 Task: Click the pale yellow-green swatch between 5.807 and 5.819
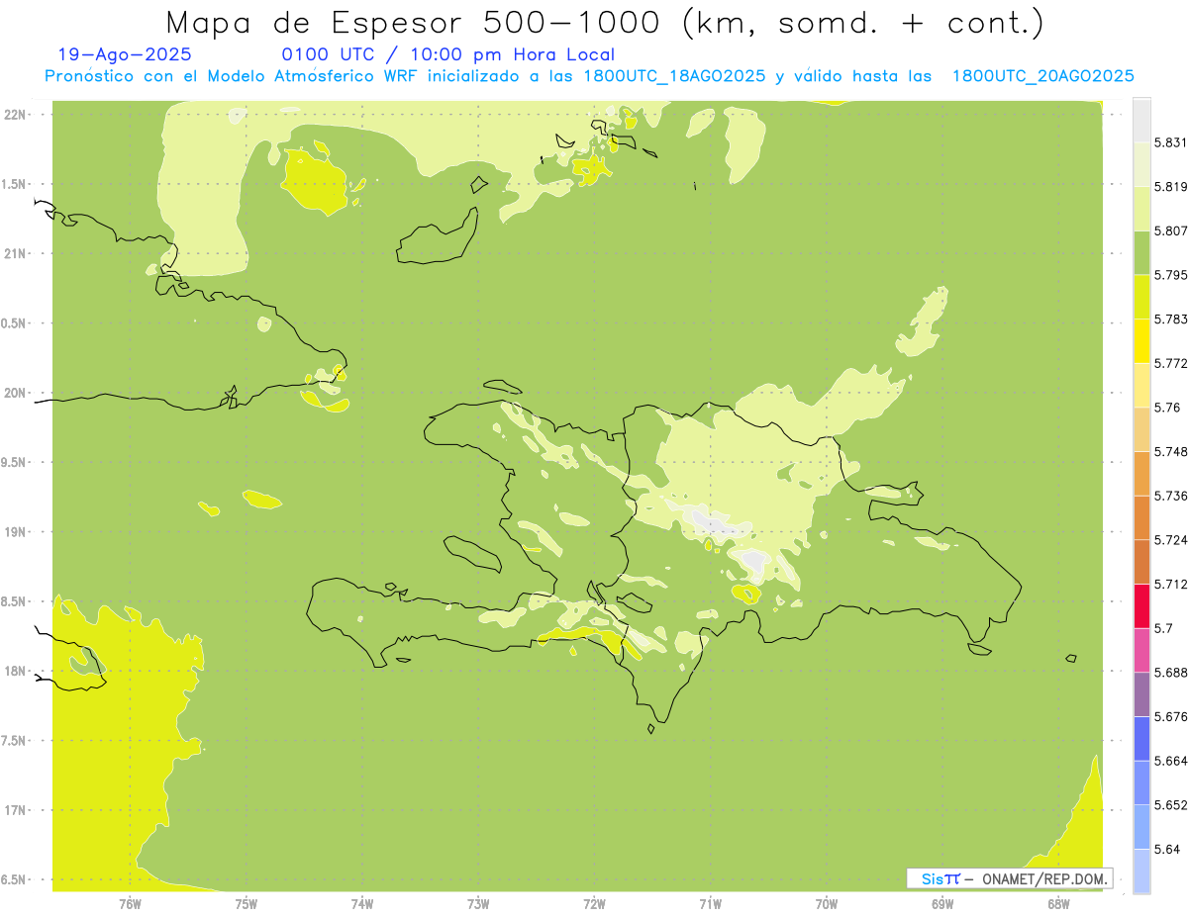pyautogui.click(x=1141, y=209)
